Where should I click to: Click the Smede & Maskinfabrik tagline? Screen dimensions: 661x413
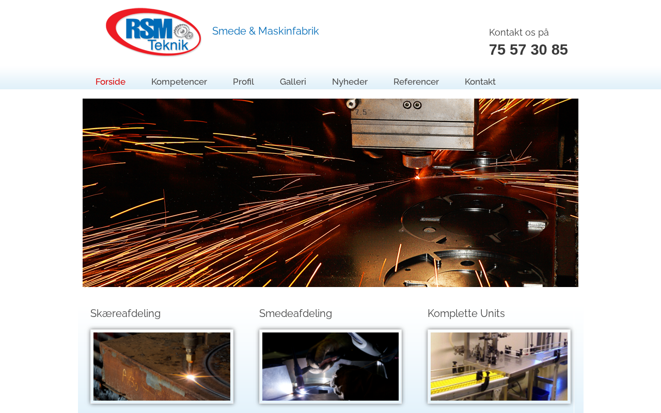coord(265,31)
